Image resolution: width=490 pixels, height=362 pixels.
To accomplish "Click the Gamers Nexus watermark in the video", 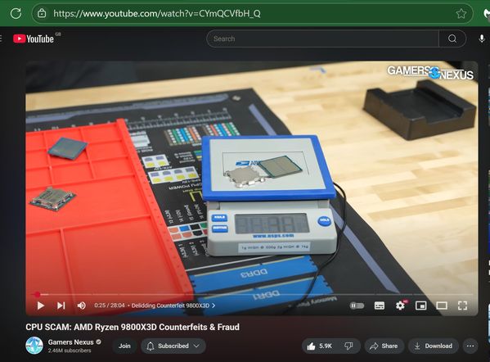I will click(430, 73).
